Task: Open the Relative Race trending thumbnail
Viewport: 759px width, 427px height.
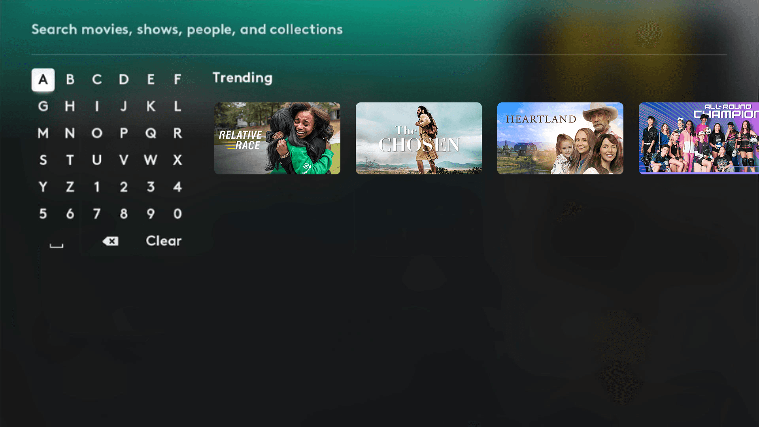Action: (x=277, y=138)
